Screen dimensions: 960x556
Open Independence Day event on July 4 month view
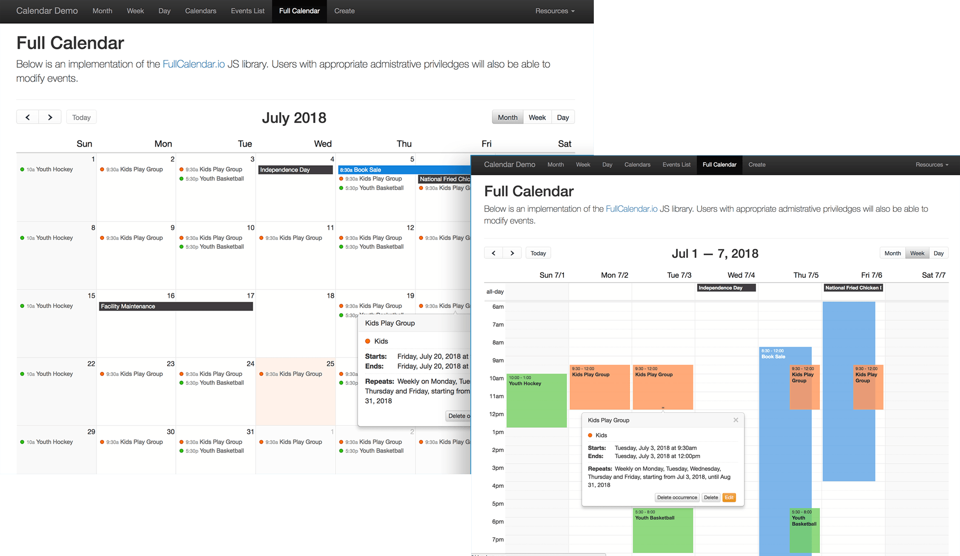click(x=295, y=170)
